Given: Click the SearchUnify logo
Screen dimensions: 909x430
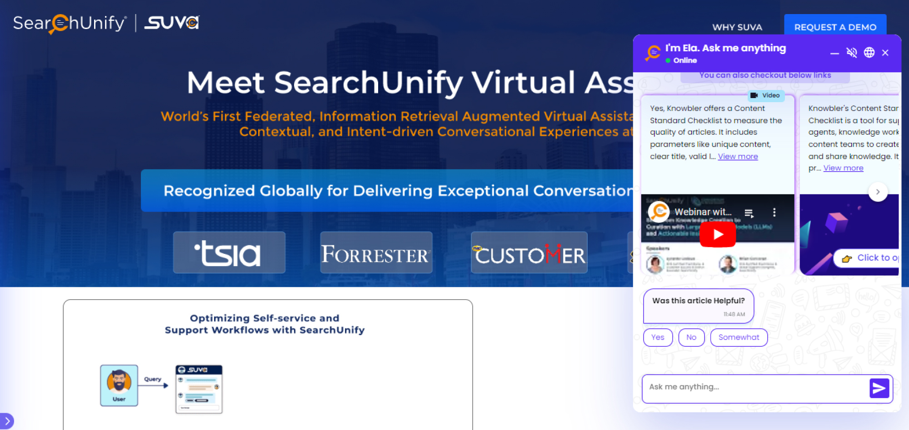Looking at the screenshot, I should (x=70, y=23).
